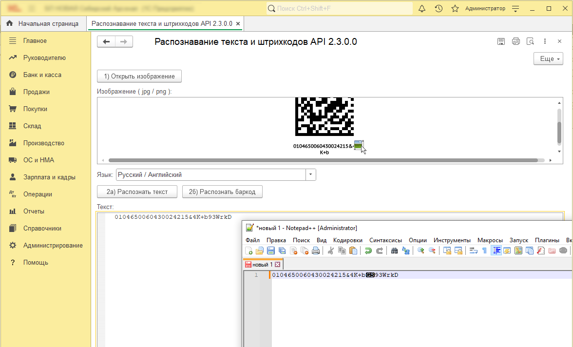Click 2б) Распознать баркод button
This screenshot has height=347, width=573.
[x=222, y=192]
